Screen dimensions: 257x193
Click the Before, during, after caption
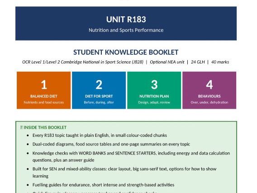(99, 102)
